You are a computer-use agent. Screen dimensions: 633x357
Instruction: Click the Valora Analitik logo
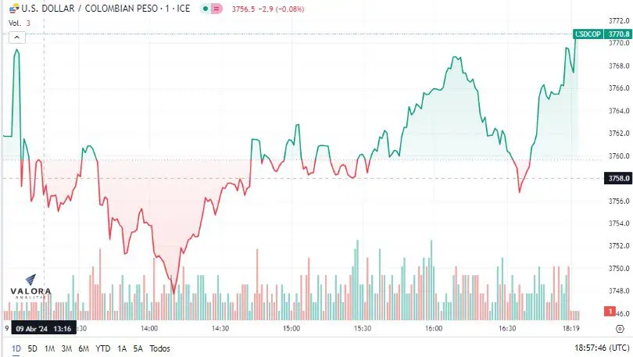tap(30, 287)
